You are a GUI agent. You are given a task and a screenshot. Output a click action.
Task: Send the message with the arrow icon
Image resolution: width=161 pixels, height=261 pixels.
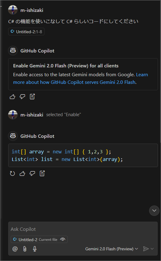(x=146, y=249)
